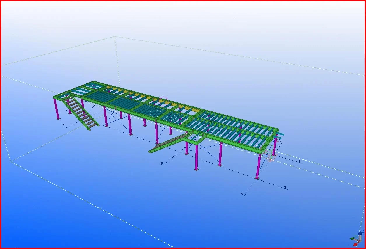Click grid label "A" below the corner column base

tap(242, 194)
